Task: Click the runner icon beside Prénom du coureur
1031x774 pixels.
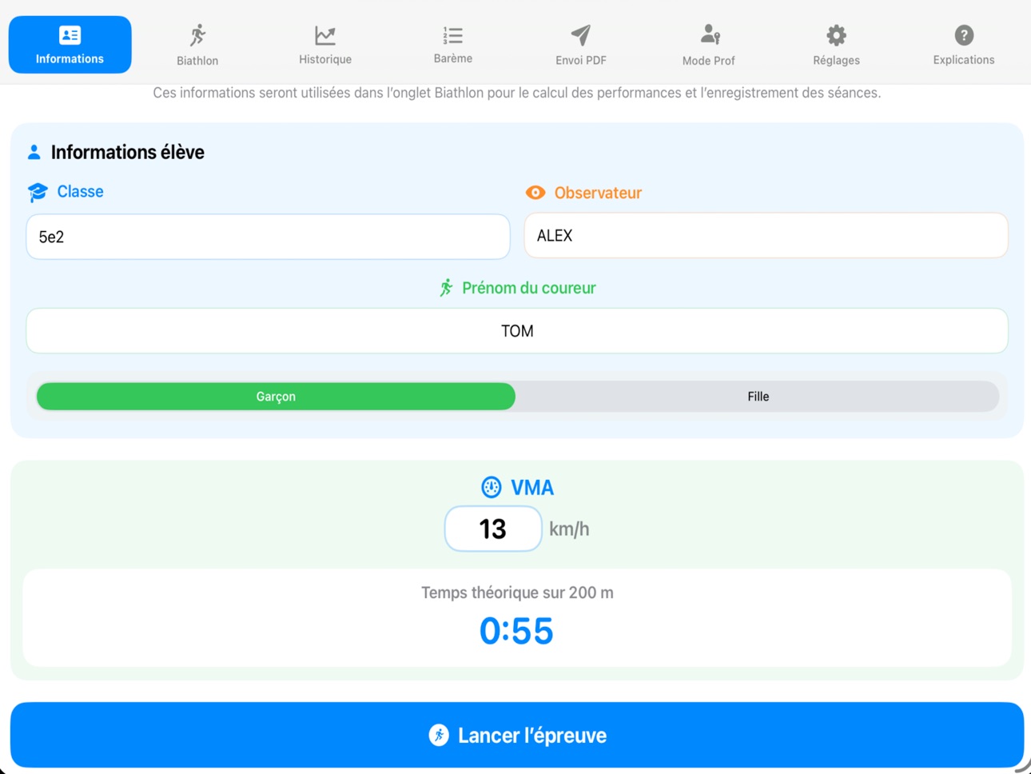Action: click(x=446, y=288)
